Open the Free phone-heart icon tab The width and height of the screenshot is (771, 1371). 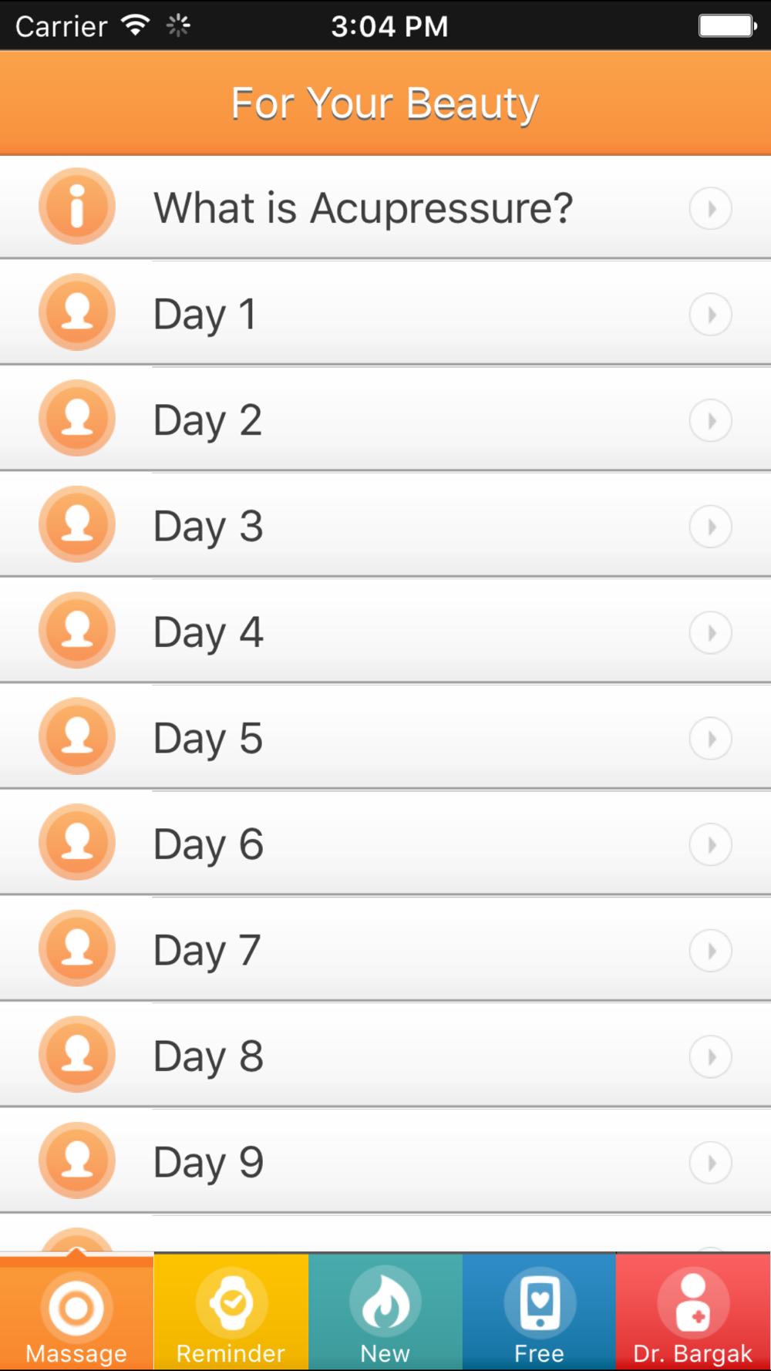coord(540,1312)
